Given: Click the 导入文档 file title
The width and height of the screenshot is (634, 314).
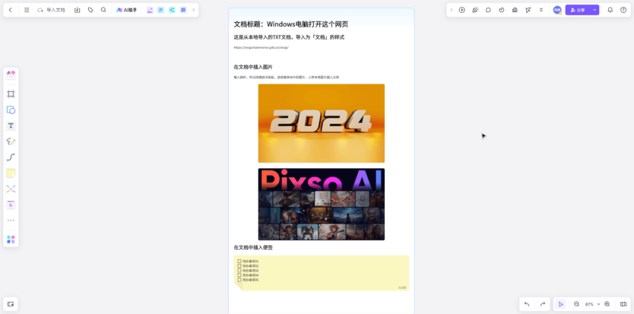Looking at the screenshot, I should point(55,10).
